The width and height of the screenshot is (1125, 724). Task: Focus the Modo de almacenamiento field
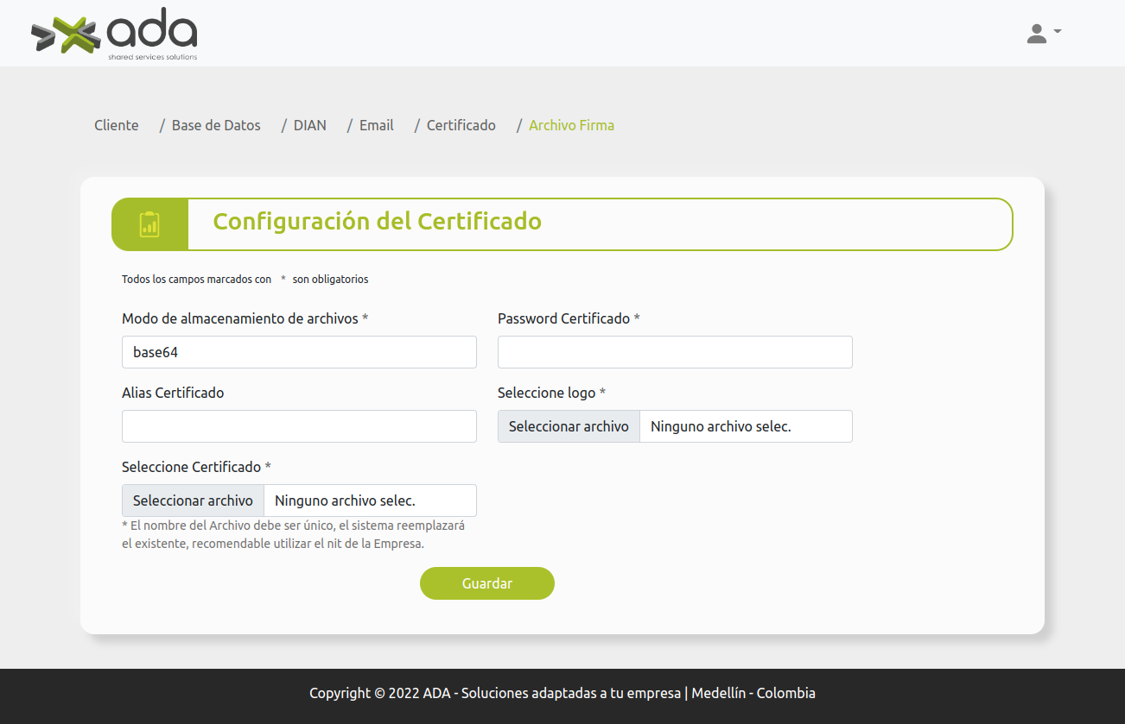click(x=299, y=352)
